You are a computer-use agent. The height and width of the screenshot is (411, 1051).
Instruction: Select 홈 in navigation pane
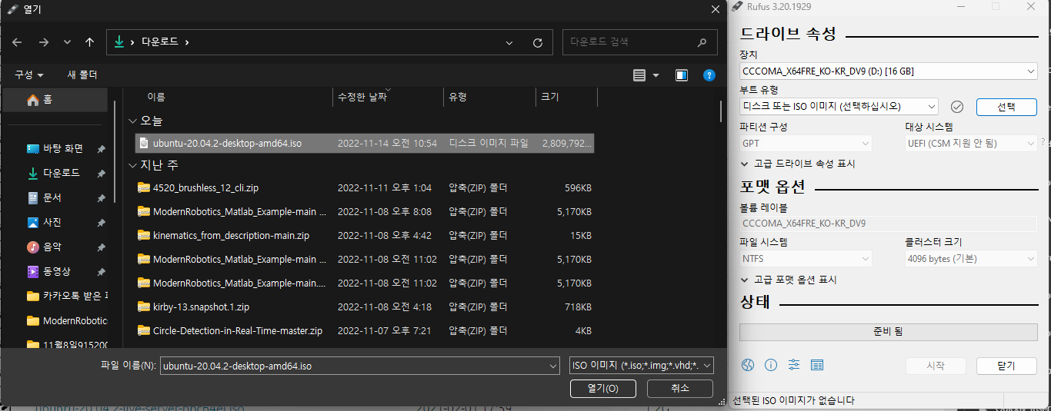tap(55, 100)
